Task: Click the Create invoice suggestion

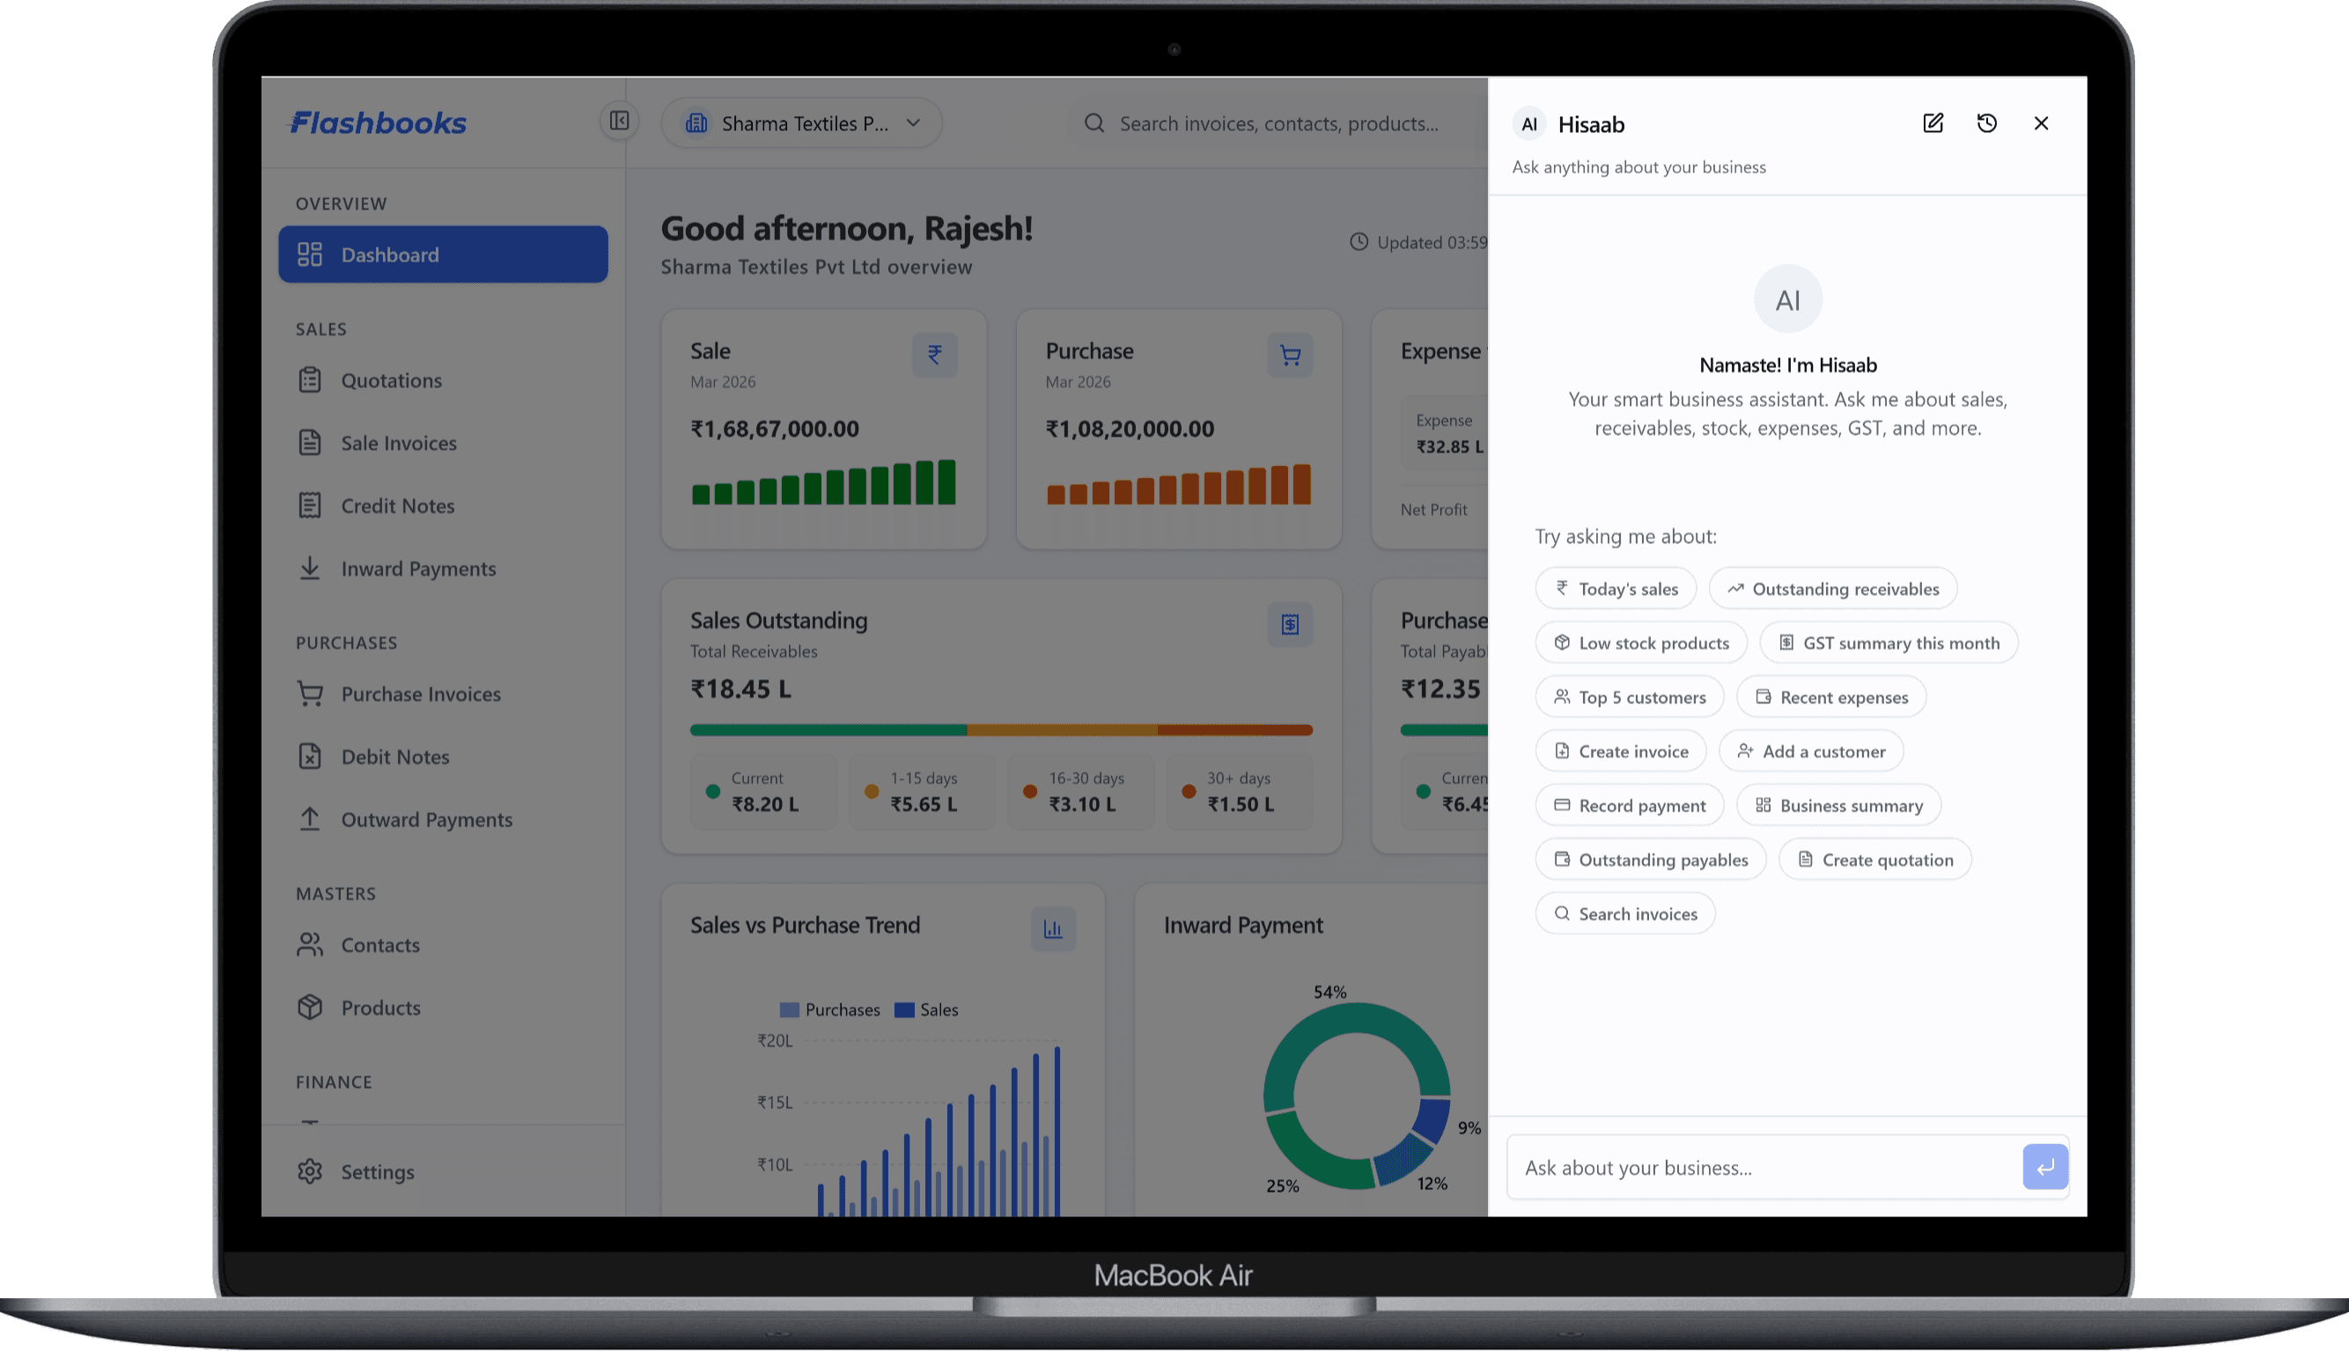Action: coord(1620,751)
